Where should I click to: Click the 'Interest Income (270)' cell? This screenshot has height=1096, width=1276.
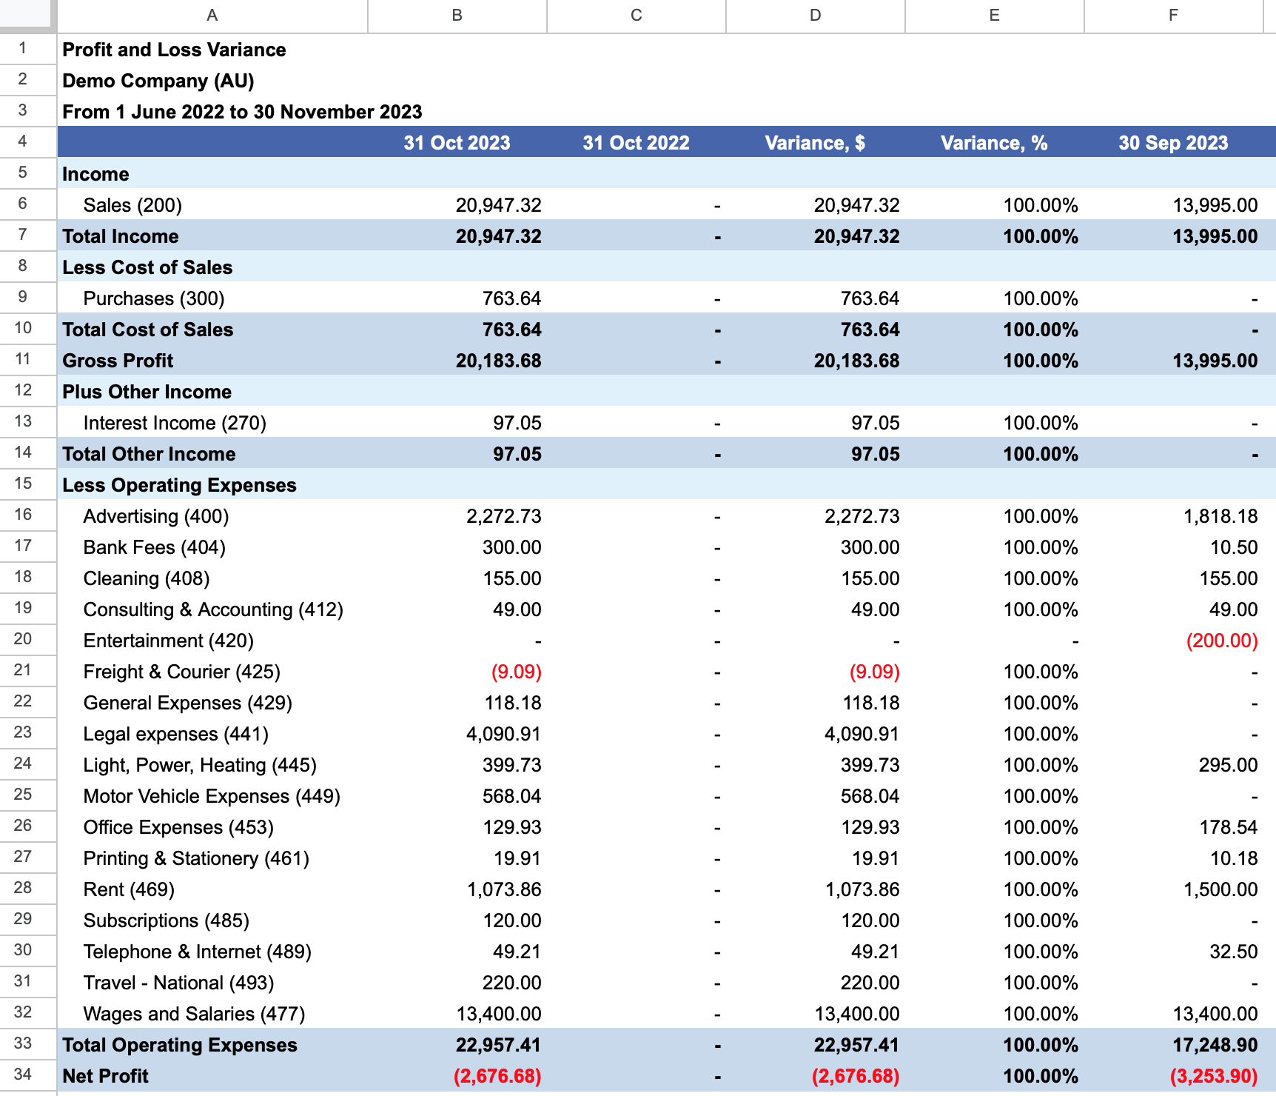212,423
